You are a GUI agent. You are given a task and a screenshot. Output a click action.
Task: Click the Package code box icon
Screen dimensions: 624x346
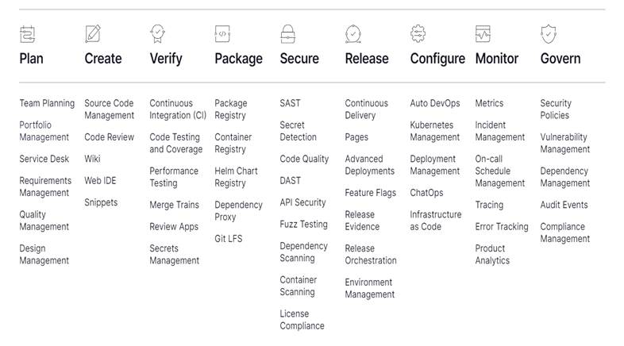click(223, 34)
